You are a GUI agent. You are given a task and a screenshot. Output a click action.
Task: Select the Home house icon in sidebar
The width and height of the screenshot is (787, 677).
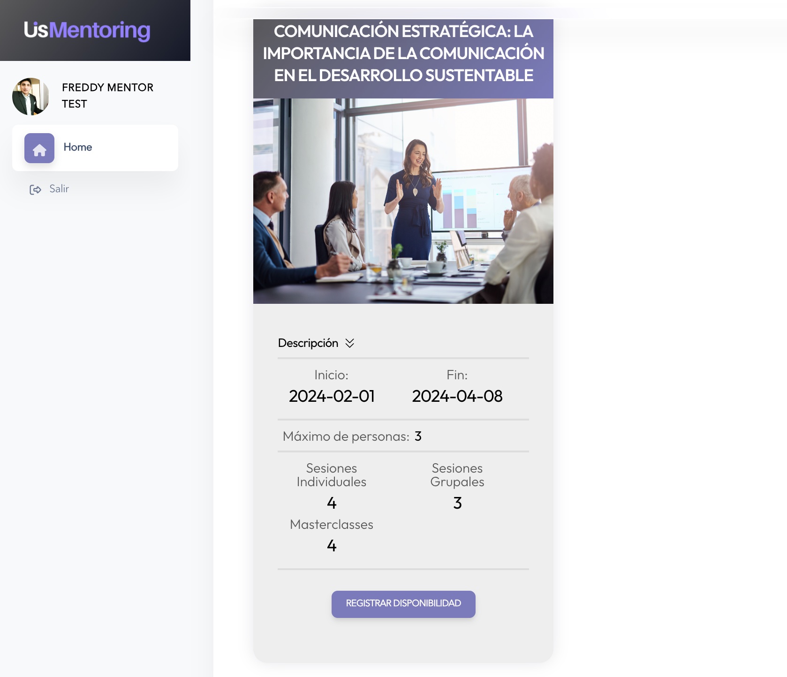coord(40,148)
